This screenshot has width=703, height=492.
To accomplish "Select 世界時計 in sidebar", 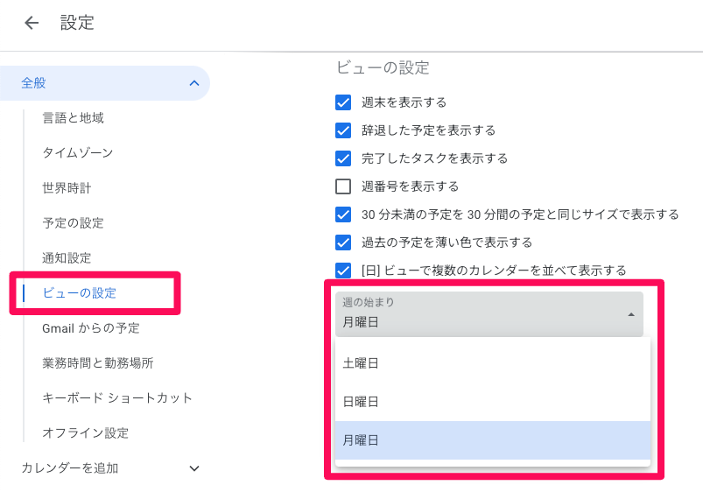I will click(67, 188).
